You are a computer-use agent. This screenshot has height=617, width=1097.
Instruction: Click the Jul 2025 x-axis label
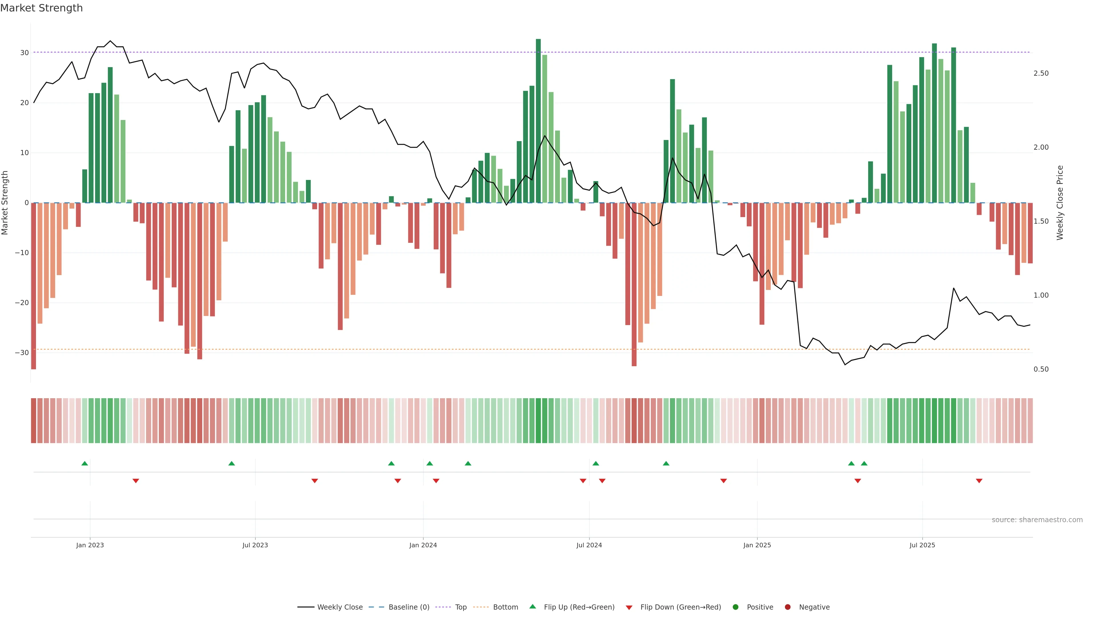[922, 545]
